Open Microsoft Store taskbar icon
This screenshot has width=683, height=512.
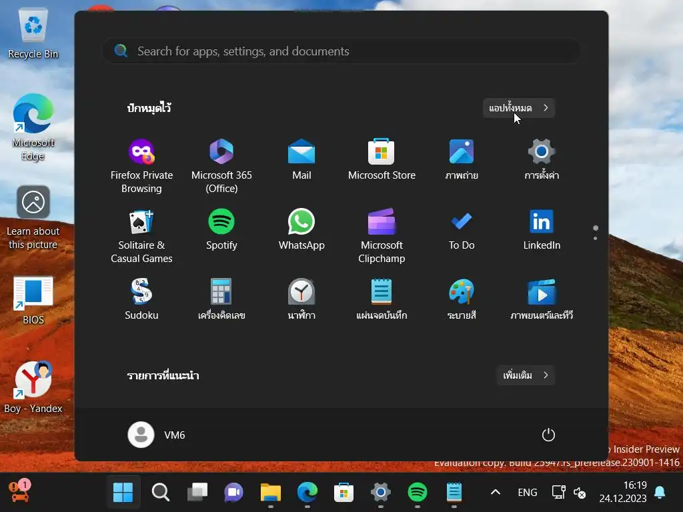coord(344,493)
